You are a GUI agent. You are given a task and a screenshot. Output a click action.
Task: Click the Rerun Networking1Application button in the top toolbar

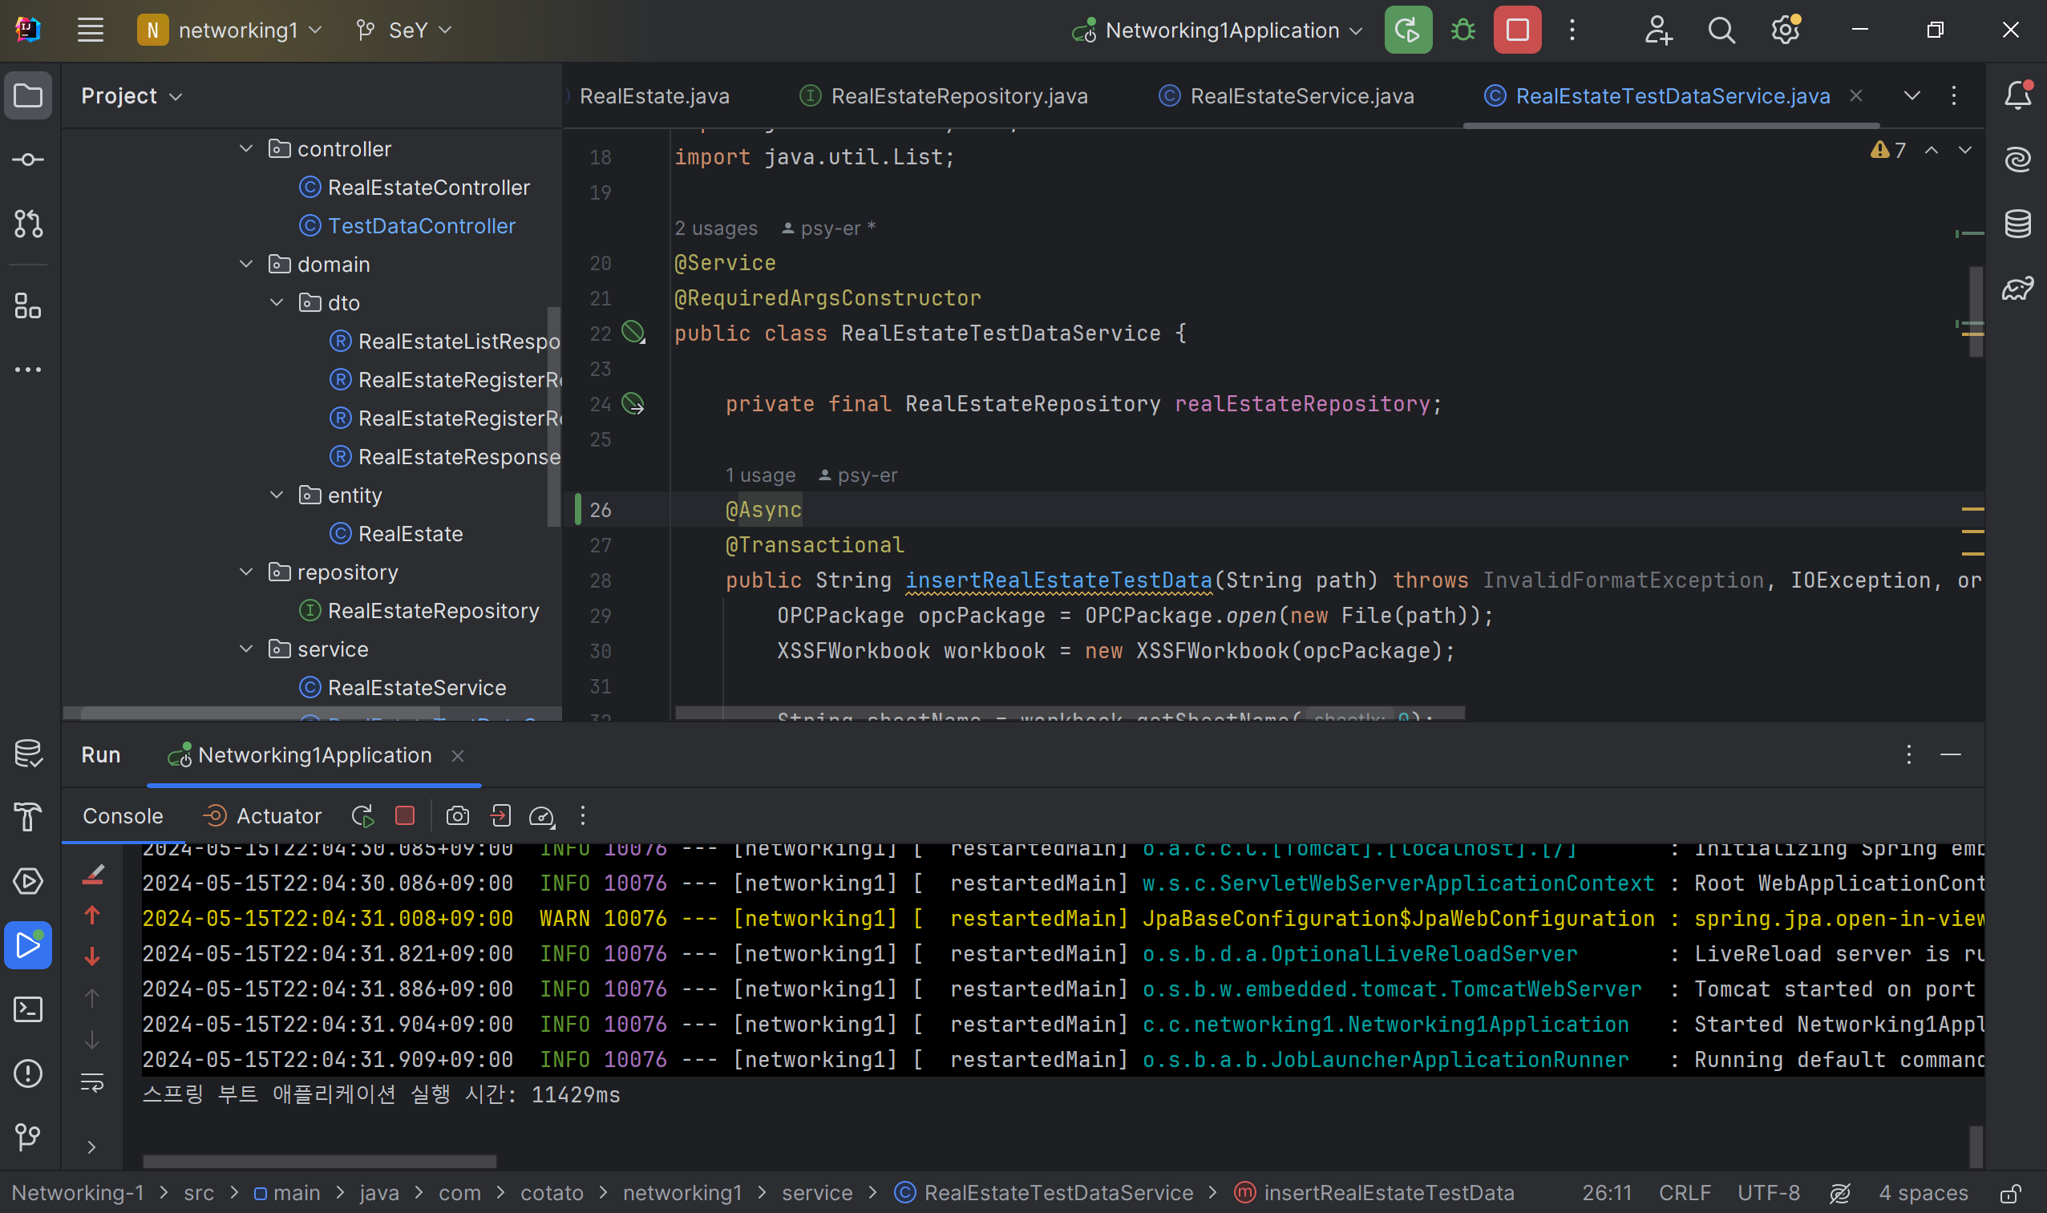1407,30
